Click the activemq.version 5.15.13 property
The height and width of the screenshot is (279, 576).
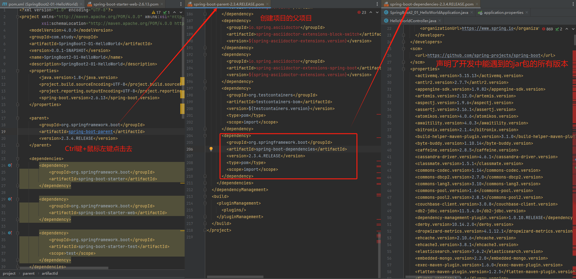(x=469, y=76)
